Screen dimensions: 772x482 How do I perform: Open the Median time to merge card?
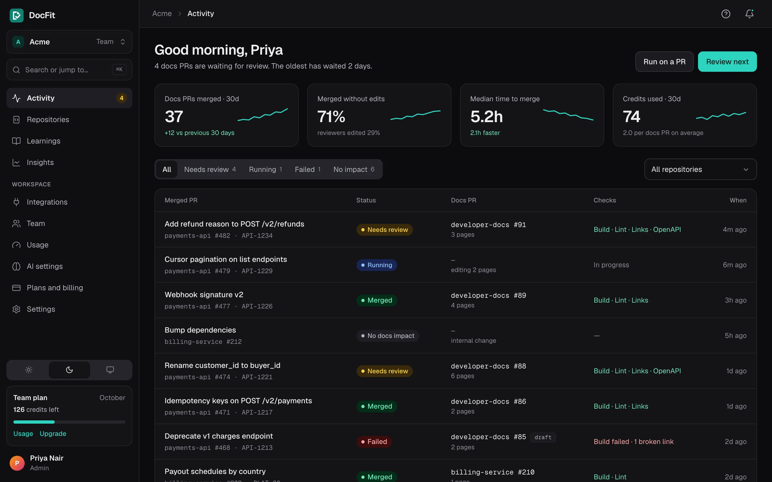click(532, 115)
